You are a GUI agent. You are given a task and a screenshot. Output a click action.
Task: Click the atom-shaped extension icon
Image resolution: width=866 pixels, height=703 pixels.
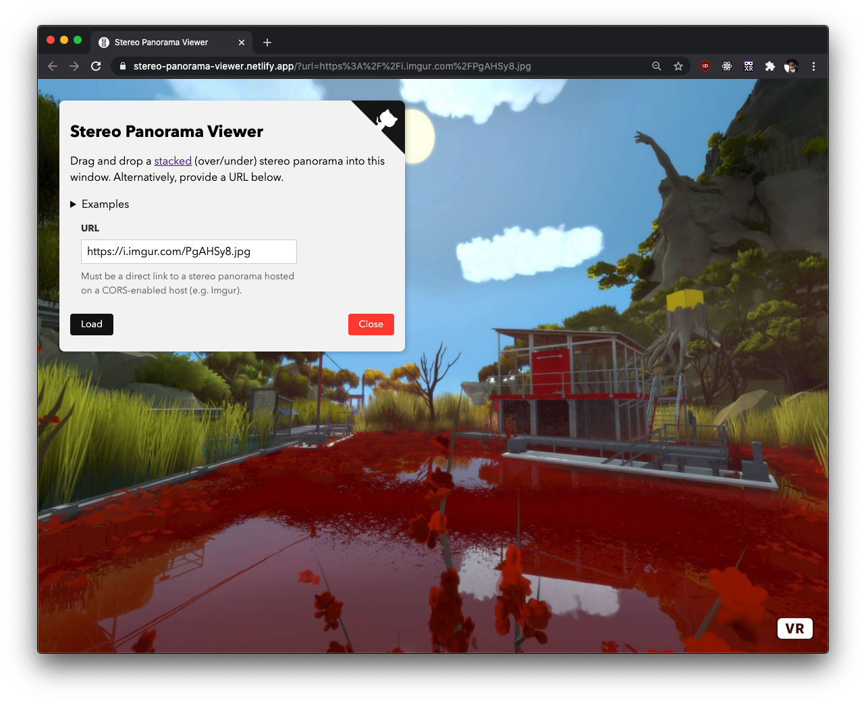coord(726,66)
